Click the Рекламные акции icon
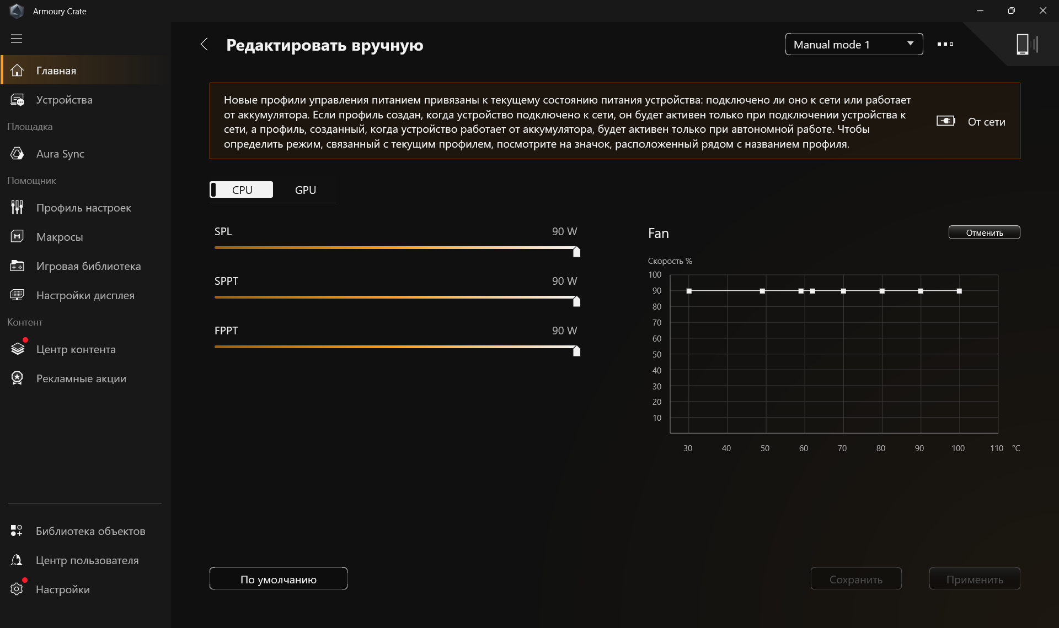1059x628 pixels. point(17,378)
